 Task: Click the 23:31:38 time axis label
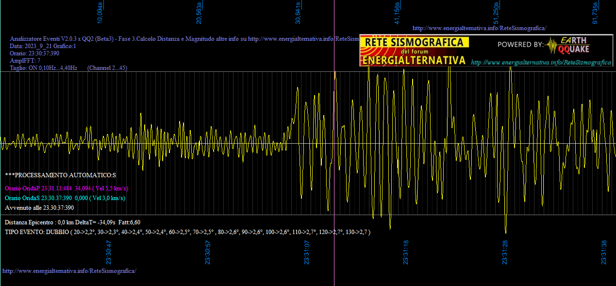(604, 252)
